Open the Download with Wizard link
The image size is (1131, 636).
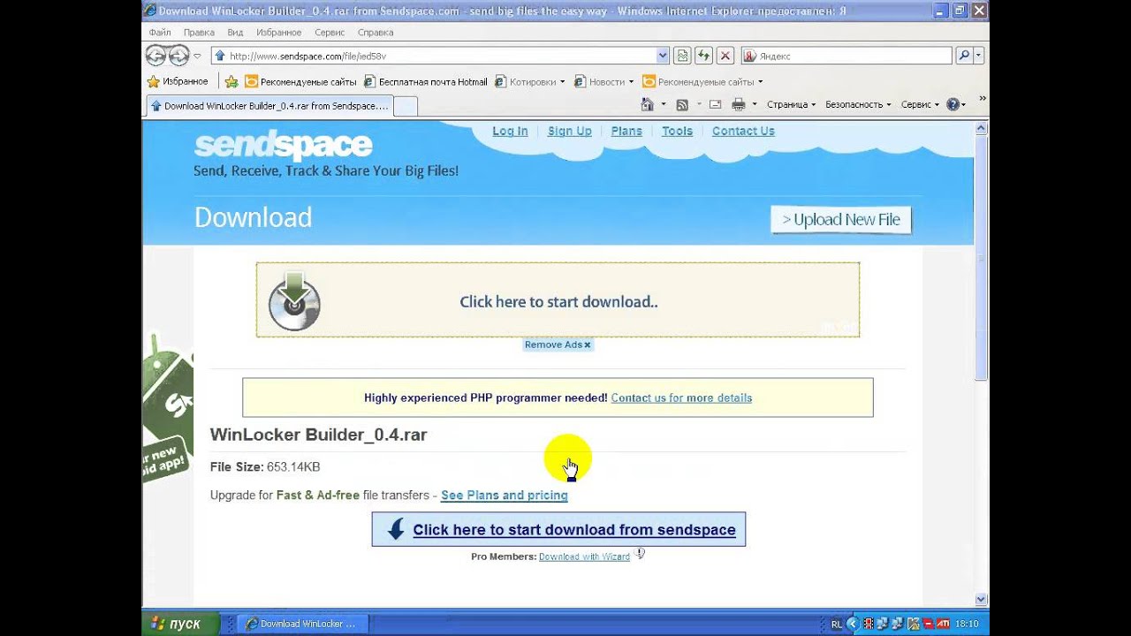[x=584, y=556]
